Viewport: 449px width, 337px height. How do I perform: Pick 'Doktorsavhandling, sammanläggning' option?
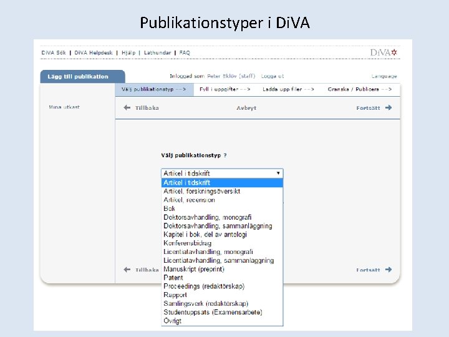point(222,226)
